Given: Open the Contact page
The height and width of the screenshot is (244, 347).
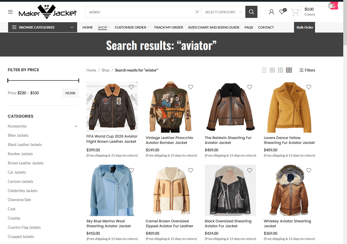Looking at the screenshot, I should [266, 27].
